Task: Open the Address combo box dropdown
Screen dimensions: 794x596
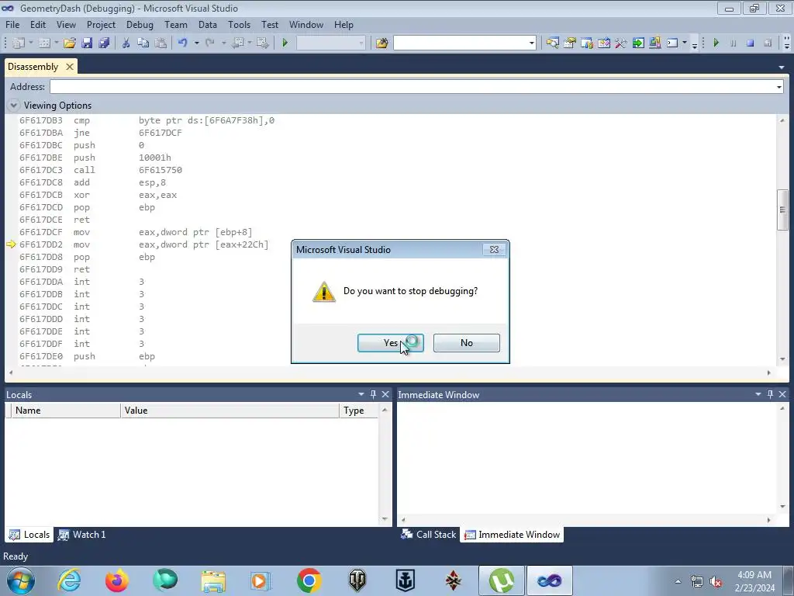Action: pyautogui.click(x=778, y=87)
